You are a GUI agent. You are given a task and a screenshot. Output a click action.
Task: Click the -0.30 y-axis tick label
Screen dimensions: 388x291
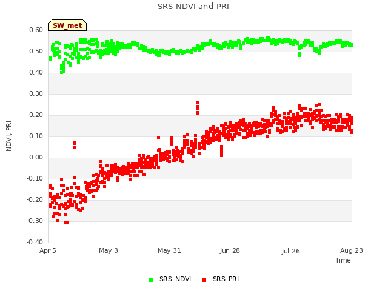point(35,221)
